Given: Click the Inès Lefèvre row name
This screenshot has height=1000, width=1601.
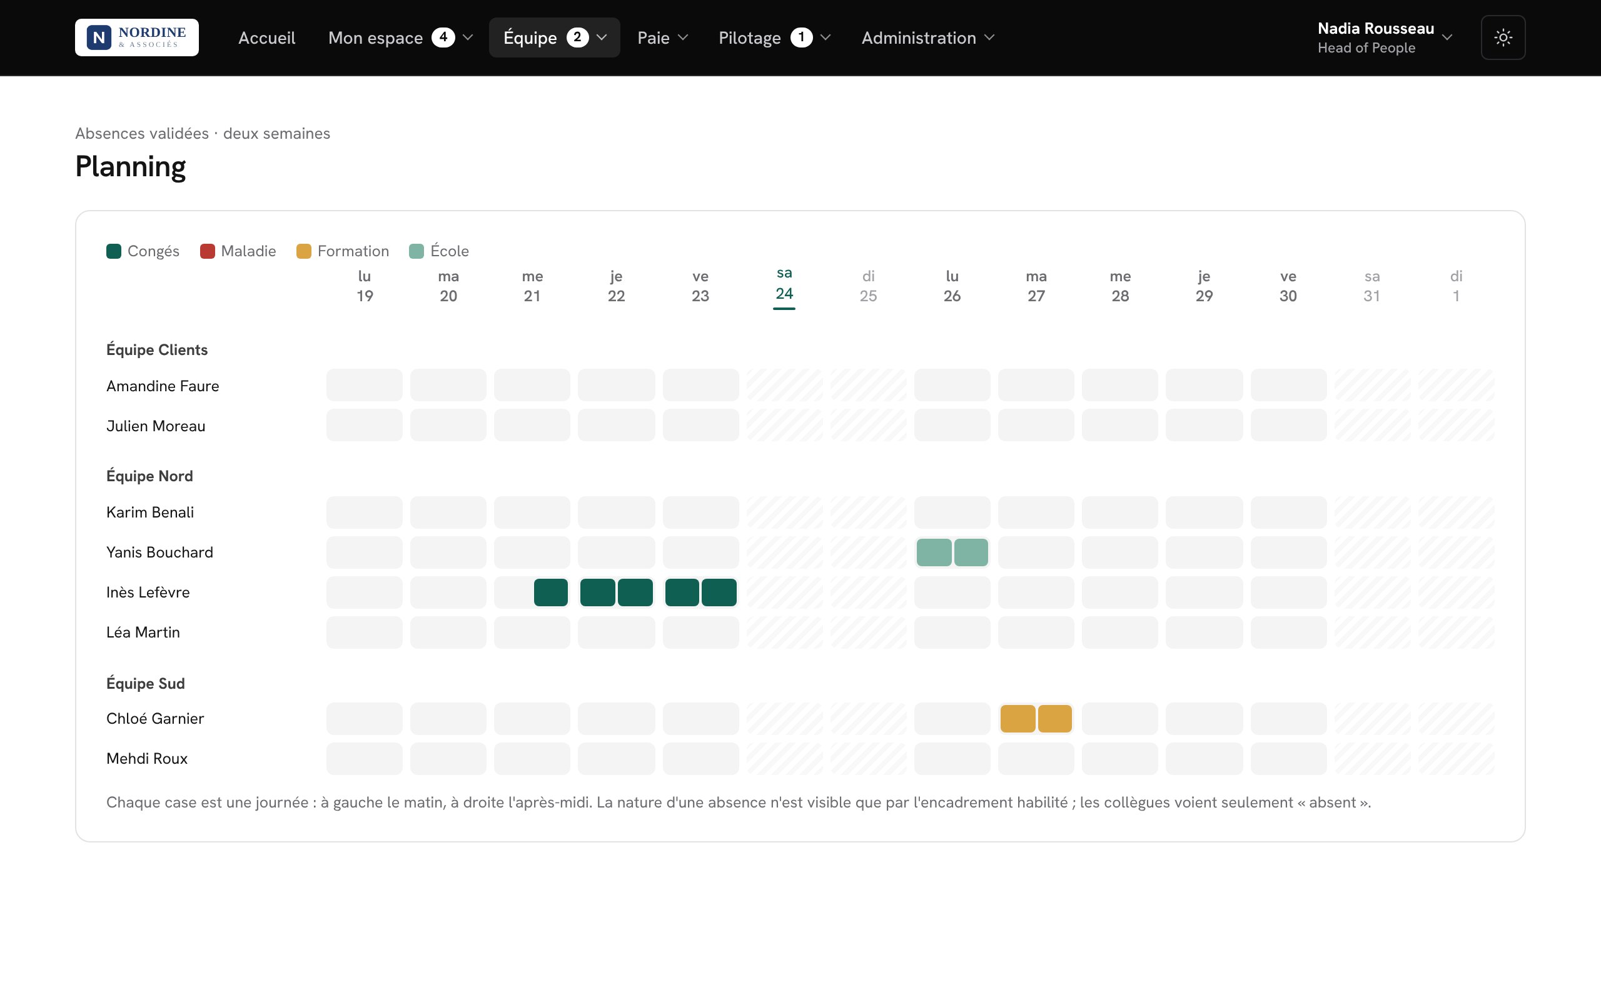Looking at the screenshot, I should click(148, 592).
